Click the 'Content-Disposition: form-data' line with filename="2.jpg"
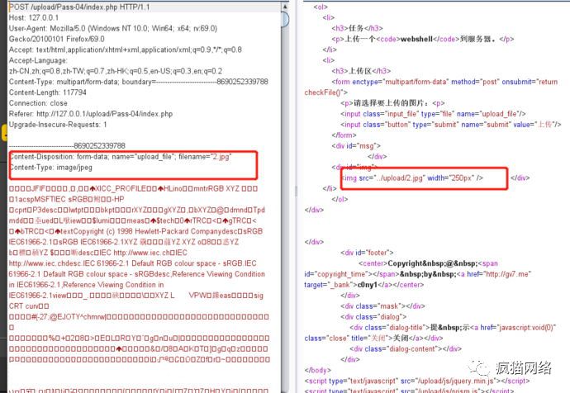This screenshot has width=570, height=393. [121, 157]
